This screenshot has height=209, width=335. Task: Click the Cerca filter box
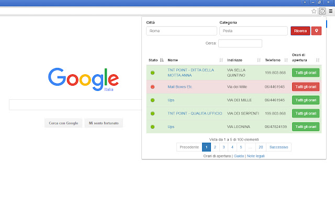point(240,43)
